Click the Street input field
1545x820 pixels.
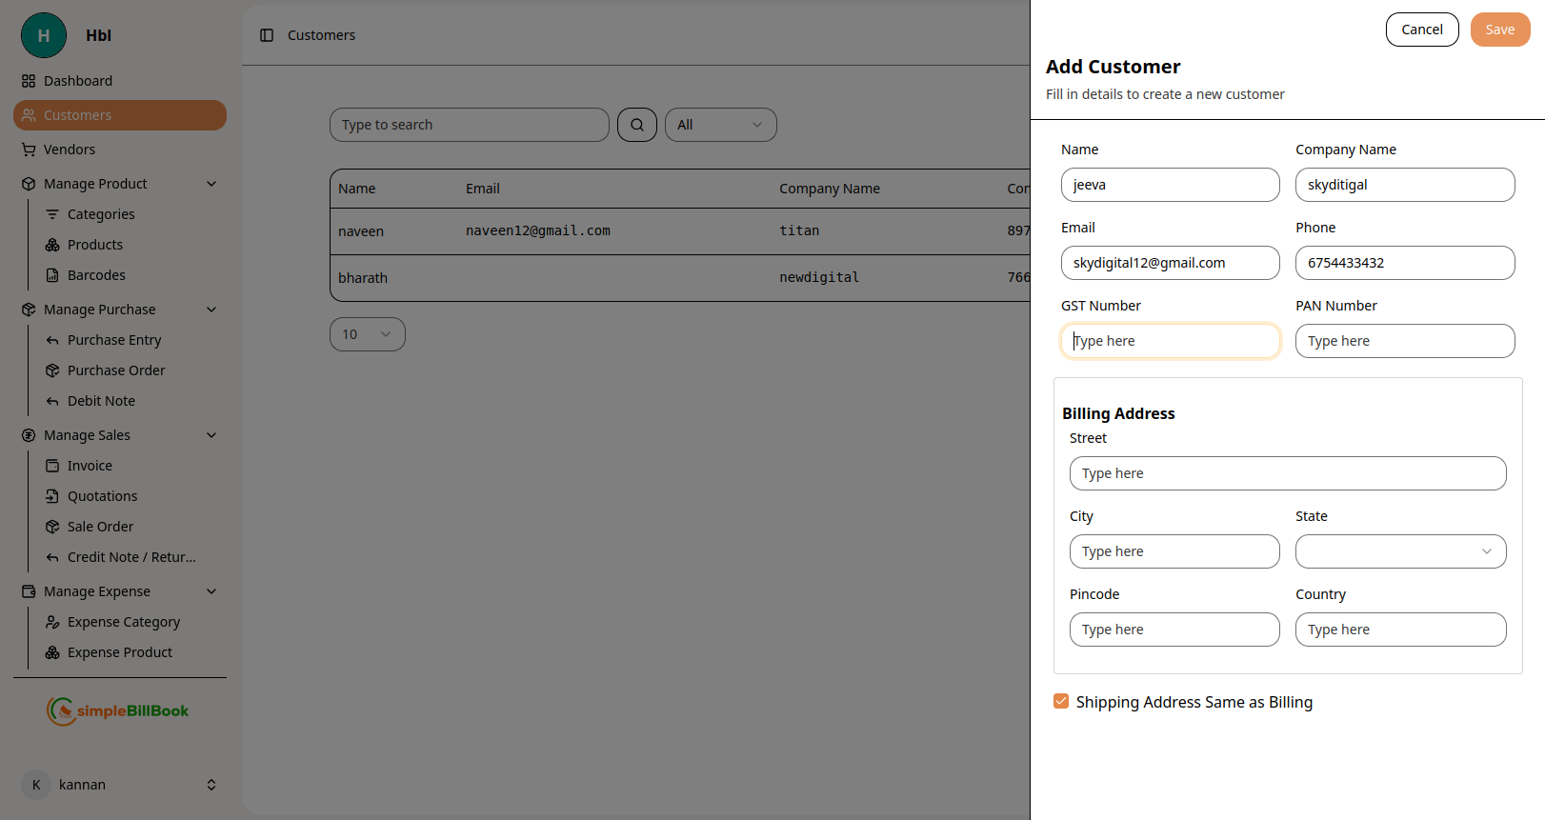[1287, 473]
